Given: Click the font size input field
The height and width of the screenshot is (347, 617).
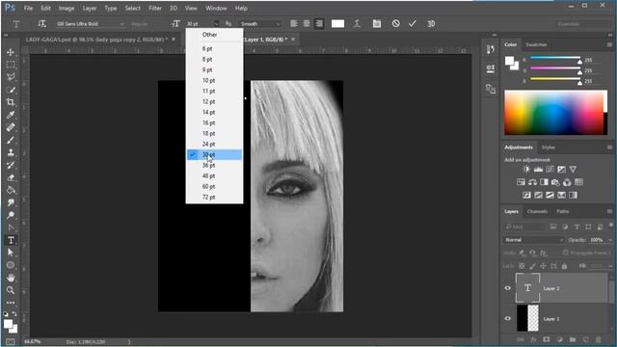Looking at the screenshot, I should click(199, 23).
